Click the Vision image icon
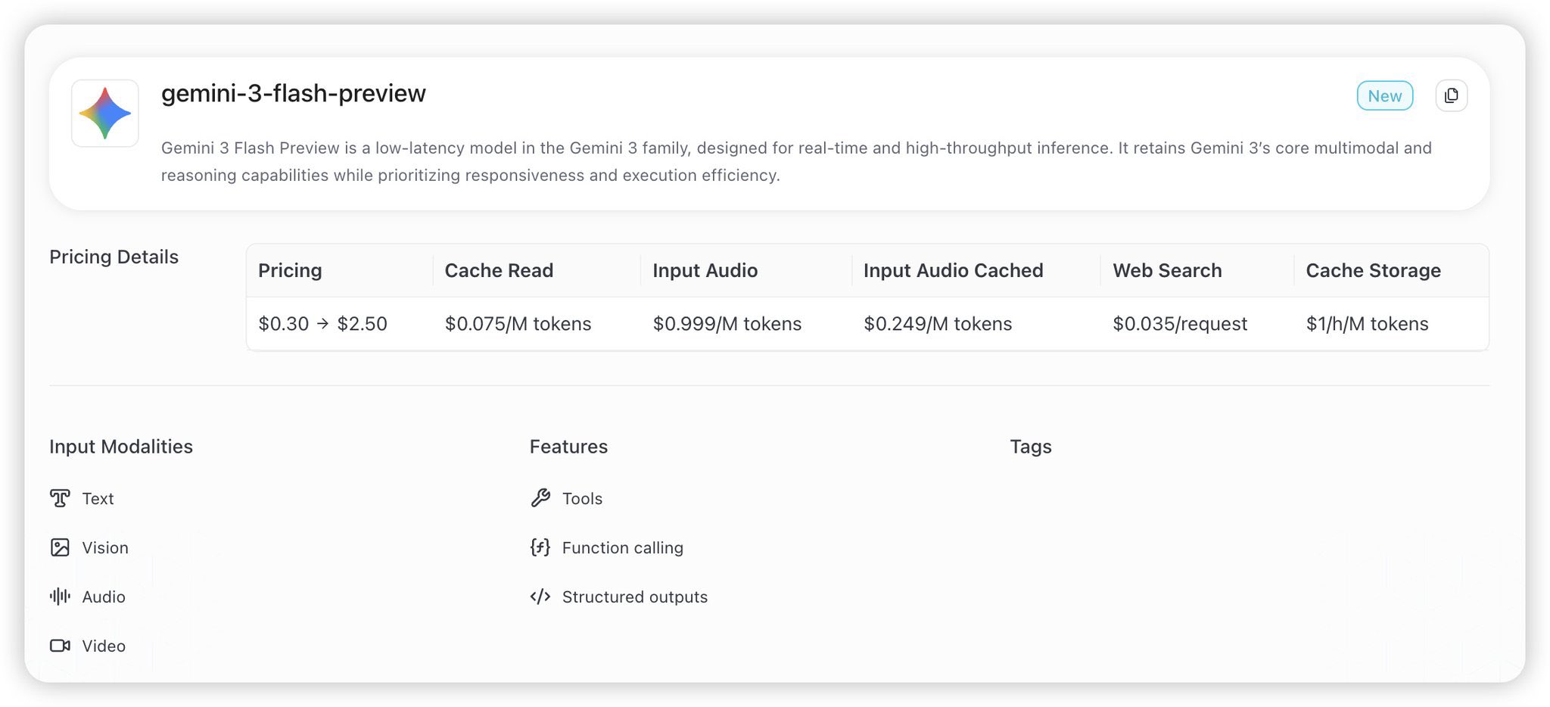 [60, 547]
